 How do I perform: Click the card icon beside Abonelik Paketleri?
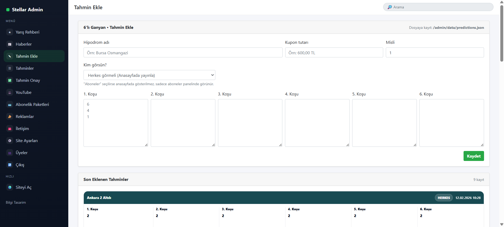click(x=10, y=105)
